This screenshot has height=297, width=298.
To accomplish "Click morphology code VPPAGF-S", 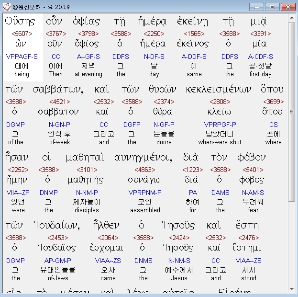I will (22, 57).
